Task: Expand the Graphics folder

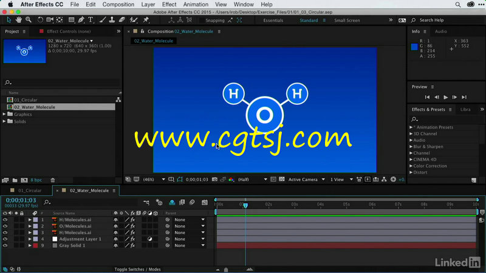Action: [4, 114]
